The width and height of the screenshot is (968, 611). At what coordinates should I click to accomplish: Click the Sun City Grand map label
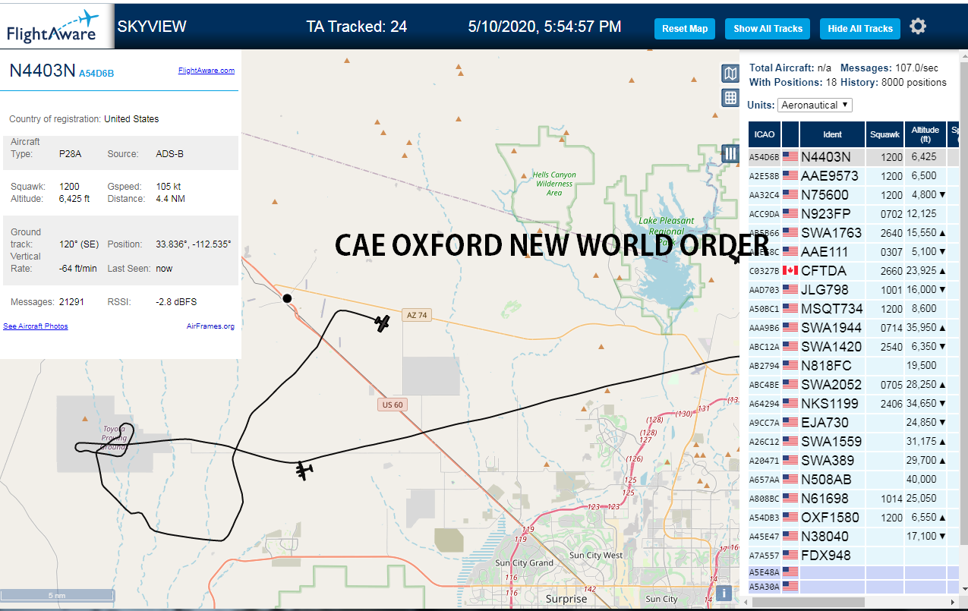(524, 563)
